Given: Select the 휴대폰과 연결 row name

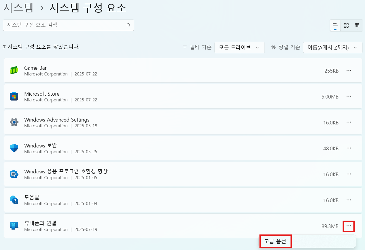Looking at the screenshot, I should (40, 223).
